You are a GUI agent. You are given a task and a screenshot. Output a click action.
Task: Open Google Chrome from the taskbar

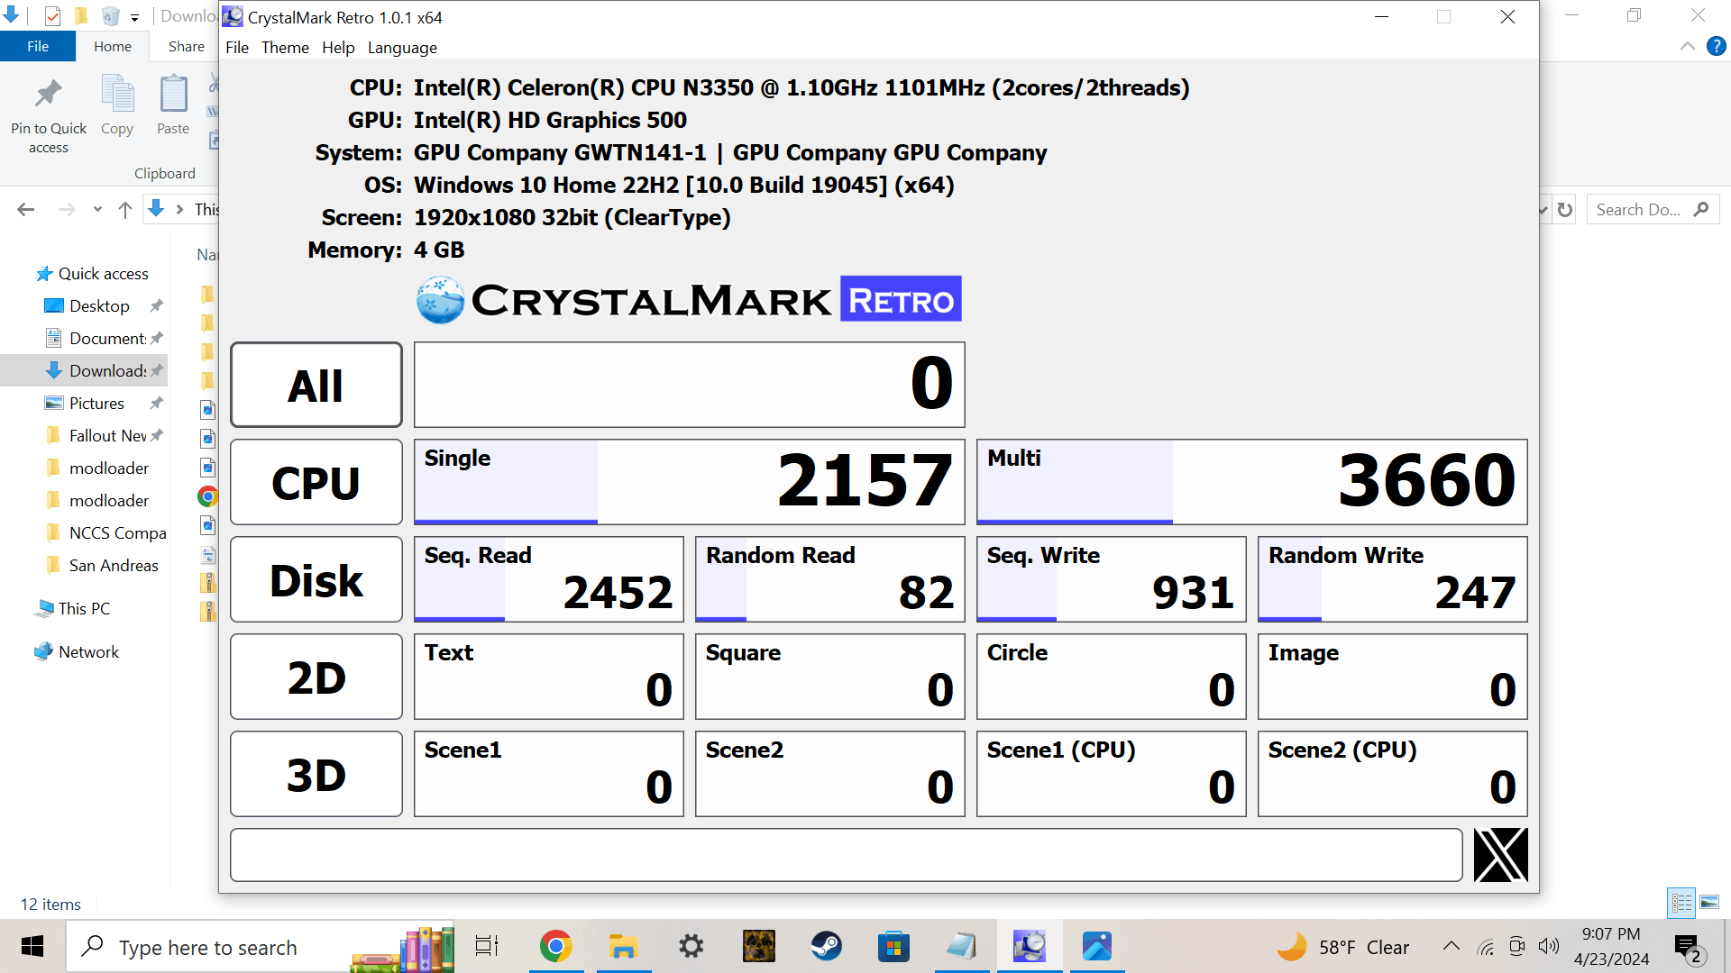(x=556, y=947)
